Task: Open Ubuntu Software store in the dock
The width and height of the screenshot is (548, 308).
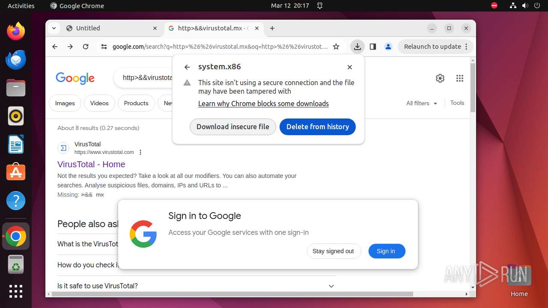Action: pos(16,172)
